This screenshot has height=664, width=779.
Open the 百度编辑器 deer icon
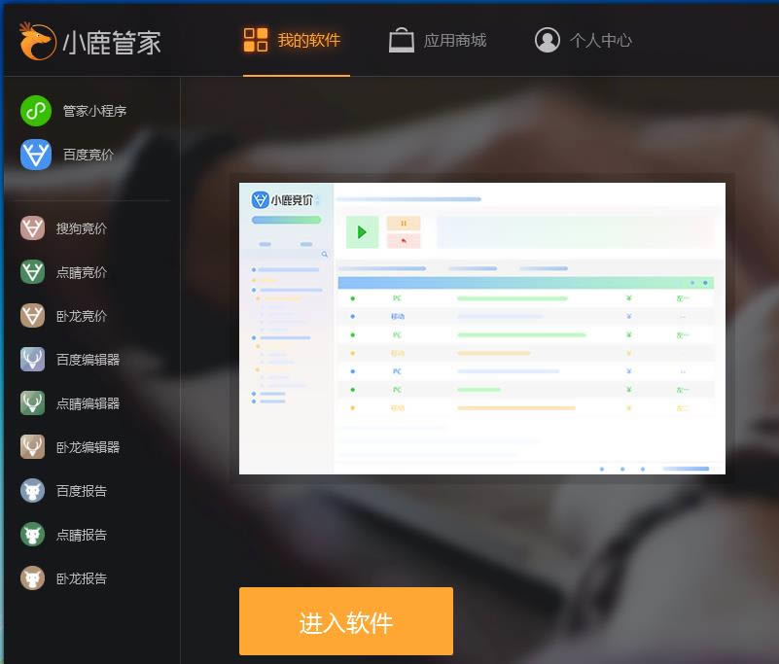[x=33, y=360]
